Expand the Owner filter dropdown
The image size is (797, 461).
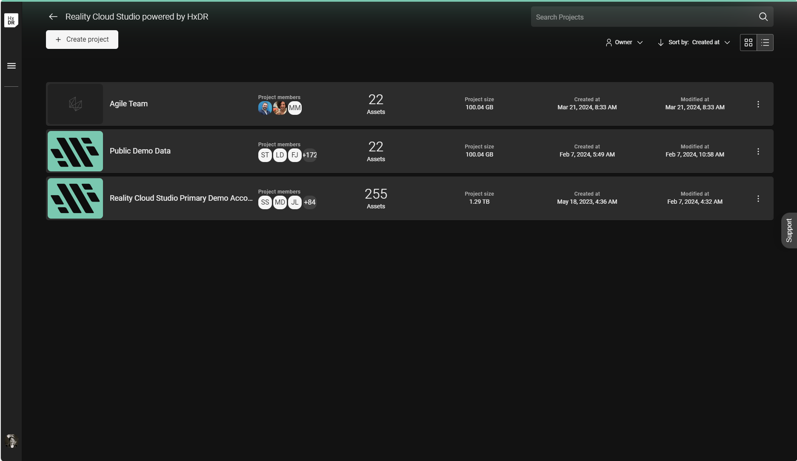[x=624, y=43]
